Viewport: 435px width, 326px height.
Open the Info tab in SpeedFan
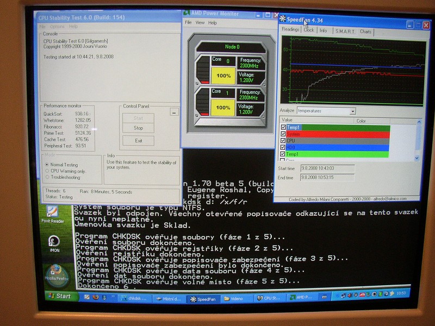[323, 30]
